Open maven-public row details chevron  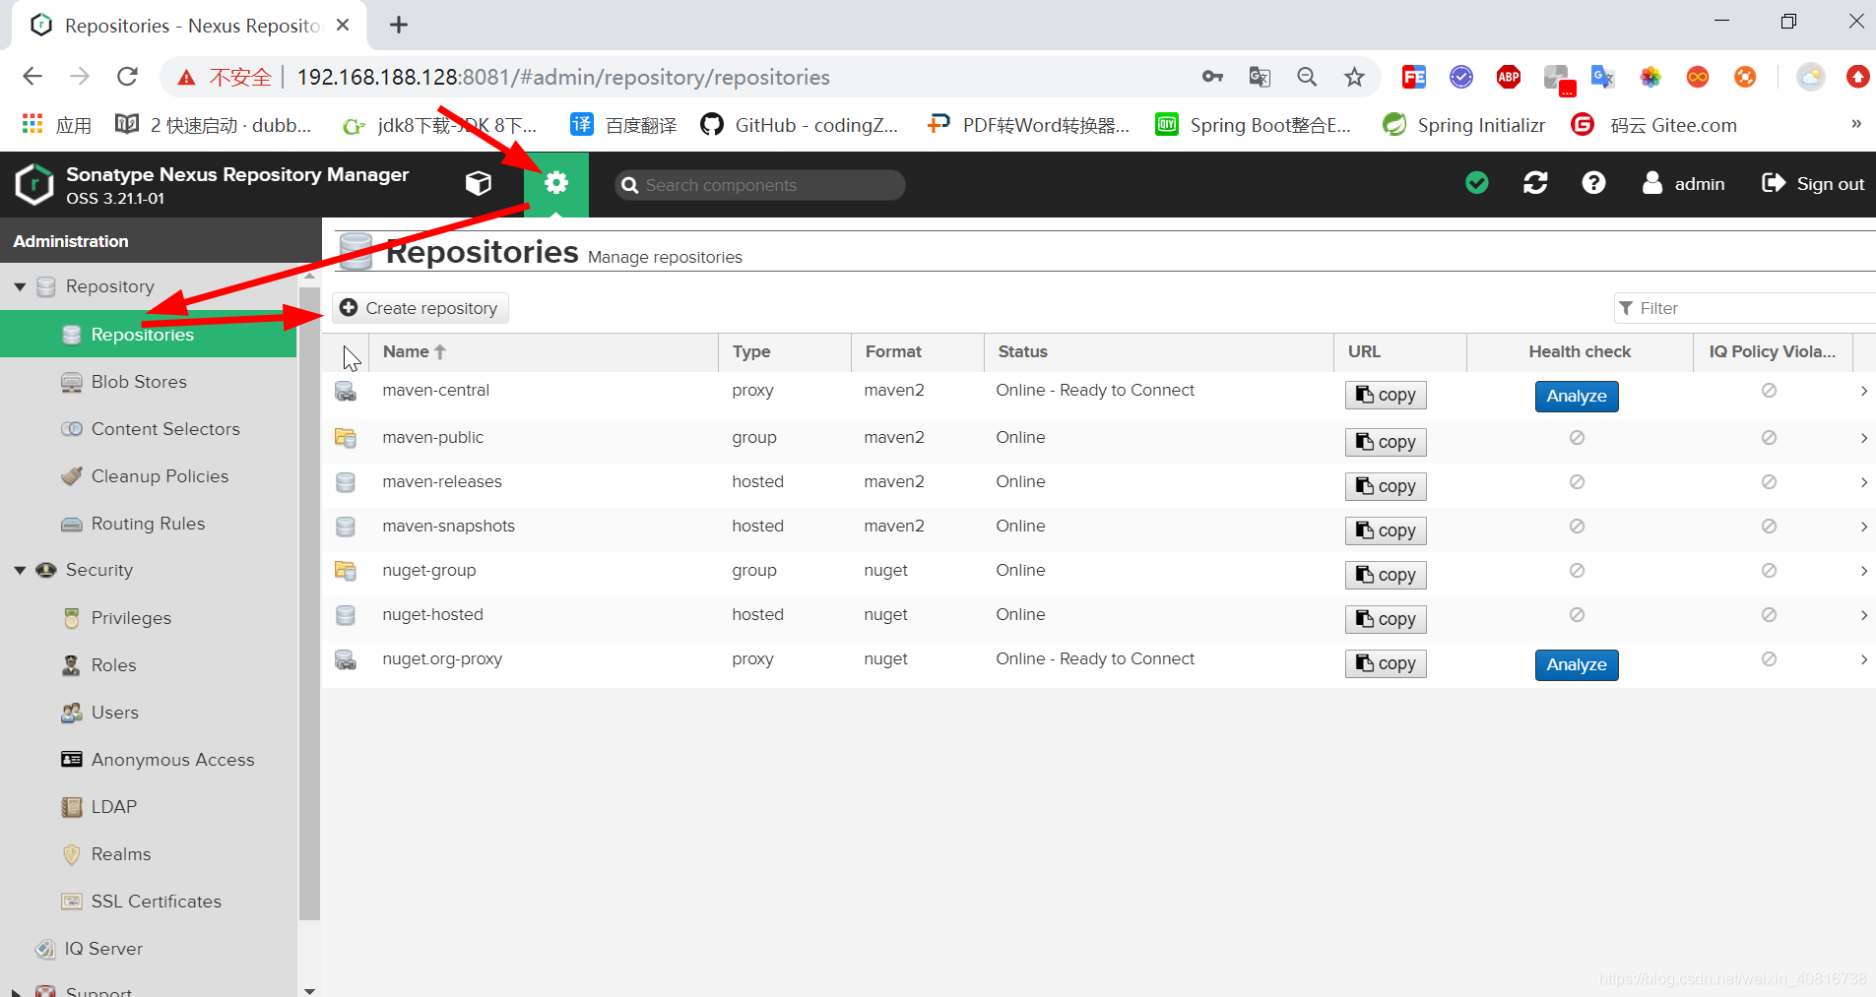pyautogui.click(x=1863, y=438)
